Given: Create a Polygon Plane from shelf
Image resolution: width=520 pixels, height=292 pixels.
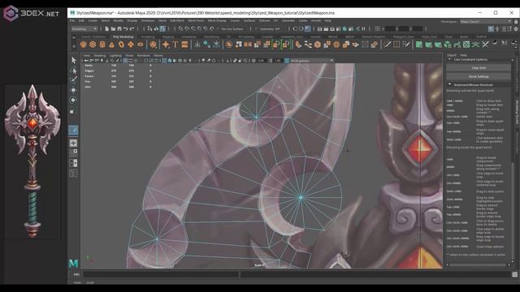Looking at the screenshot, I should [131, 45].
